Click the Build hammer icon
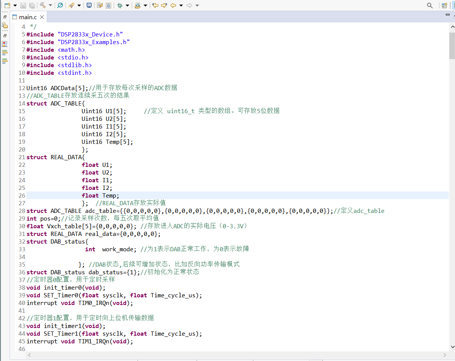This screenshot has width=455, height=361. click(43, 5)
